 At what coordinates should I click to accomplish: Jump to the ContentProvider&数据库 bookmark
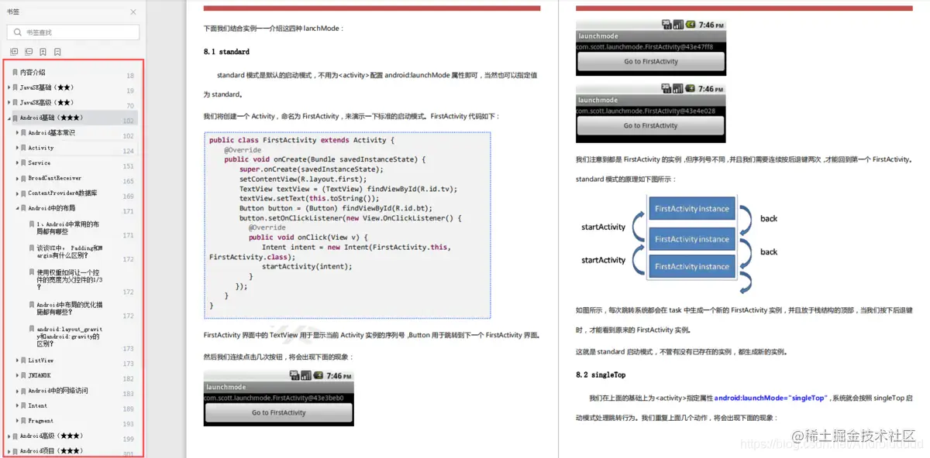pyautogui.click(x=63, y=193)
